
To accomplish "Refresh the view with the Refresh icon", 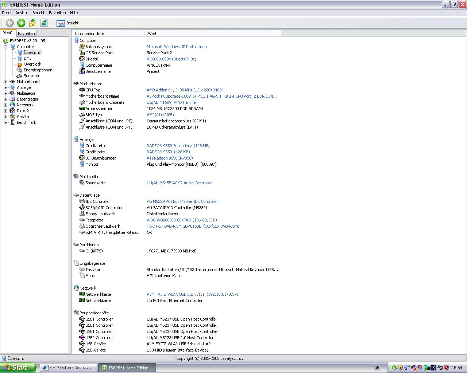I will click(x=44, y=23).
